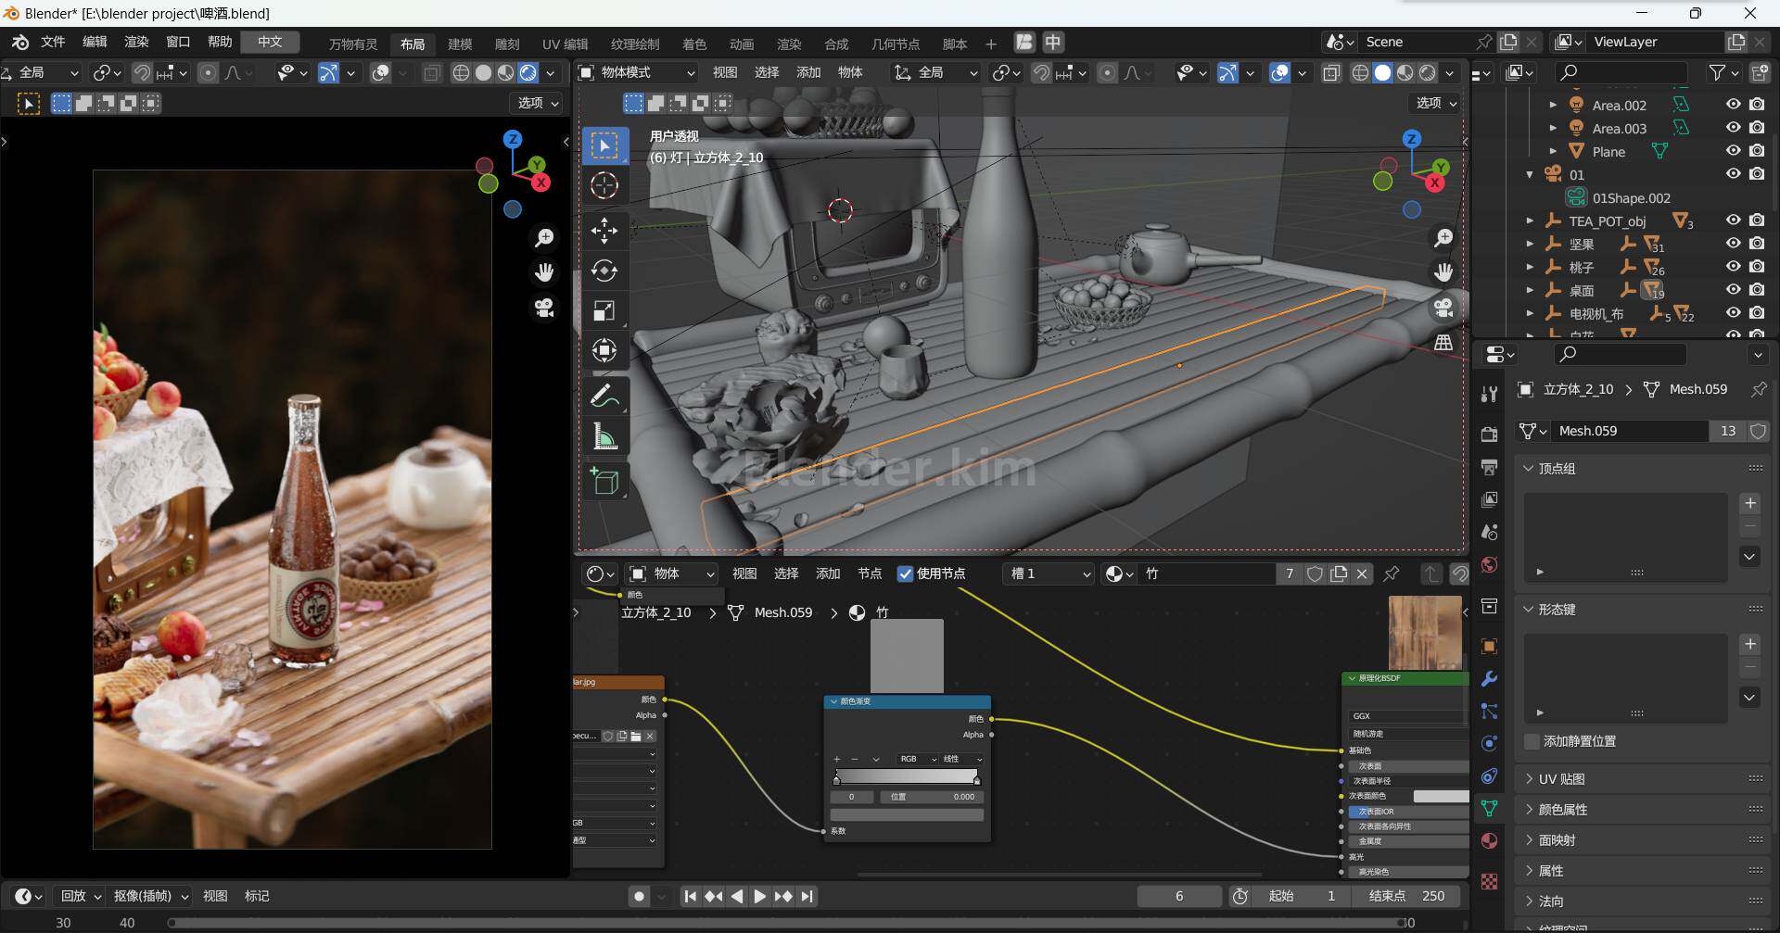The image size is (1780, 933).
Task: Select the Move tool in viewport toolbar
Action: click(x=604, y=231)
